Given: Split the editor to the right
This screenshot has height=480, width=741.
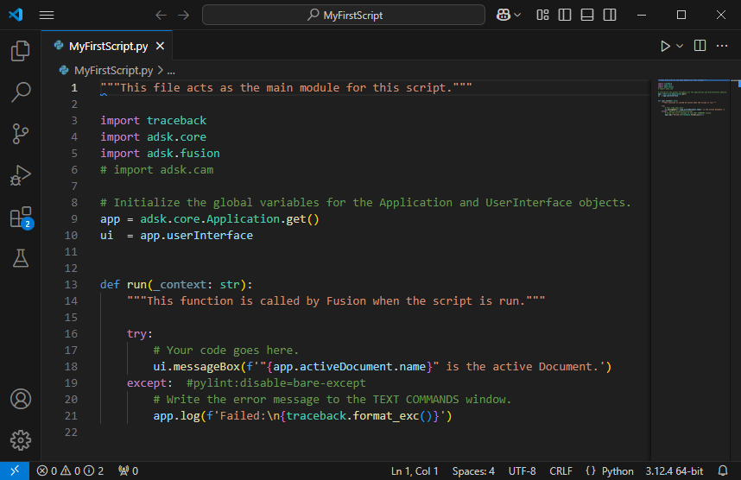Looking at the screenshot, I should click(700, 46).
